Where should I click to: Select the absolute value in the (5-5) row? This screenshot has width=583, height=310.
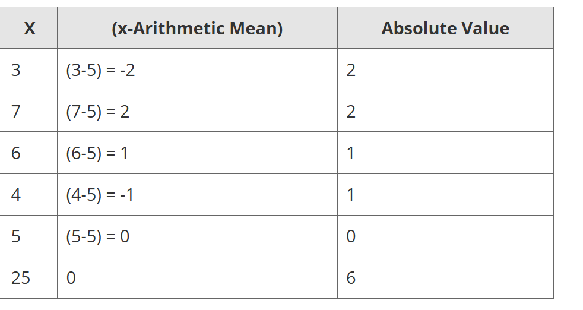click(x=351, y=236)
